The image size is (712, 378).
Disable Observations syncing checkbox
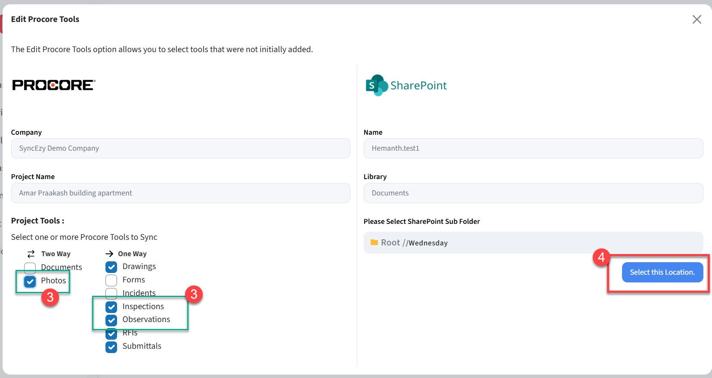pos(111,320)
